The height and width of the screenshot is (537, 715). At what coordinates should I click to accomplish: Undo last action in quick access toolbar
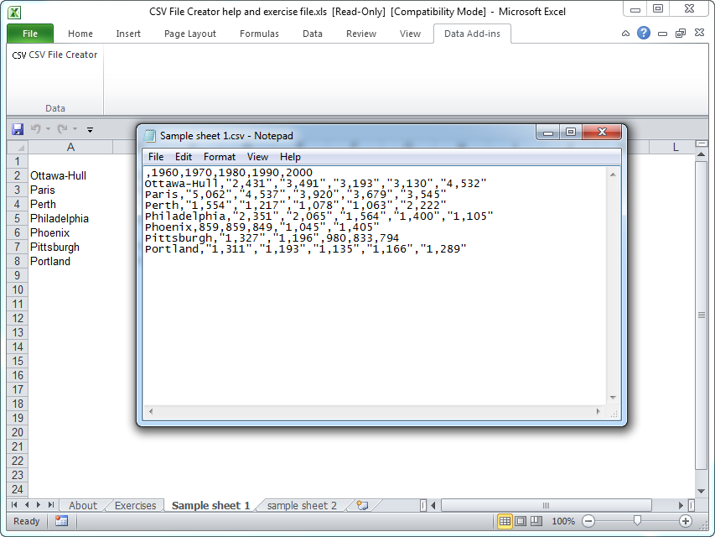click(35, 129)
